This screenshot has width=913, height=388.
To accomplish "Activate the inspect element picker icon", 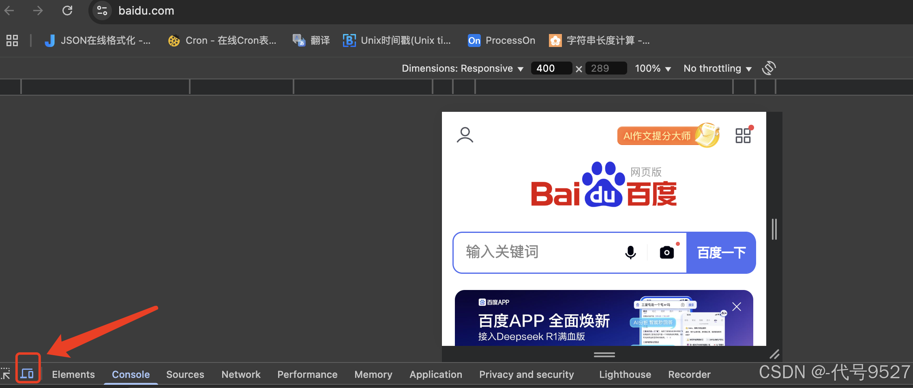I will pyautogui.click(x=6, y=374).
